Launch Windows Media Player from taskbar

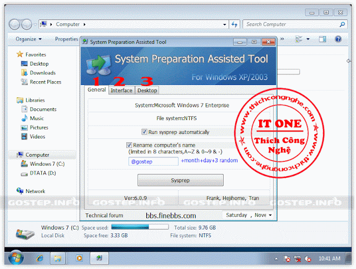pos(79,258)
